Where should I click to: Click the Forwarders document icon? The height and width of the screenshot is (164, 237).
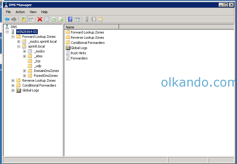(x=68, y=58)
